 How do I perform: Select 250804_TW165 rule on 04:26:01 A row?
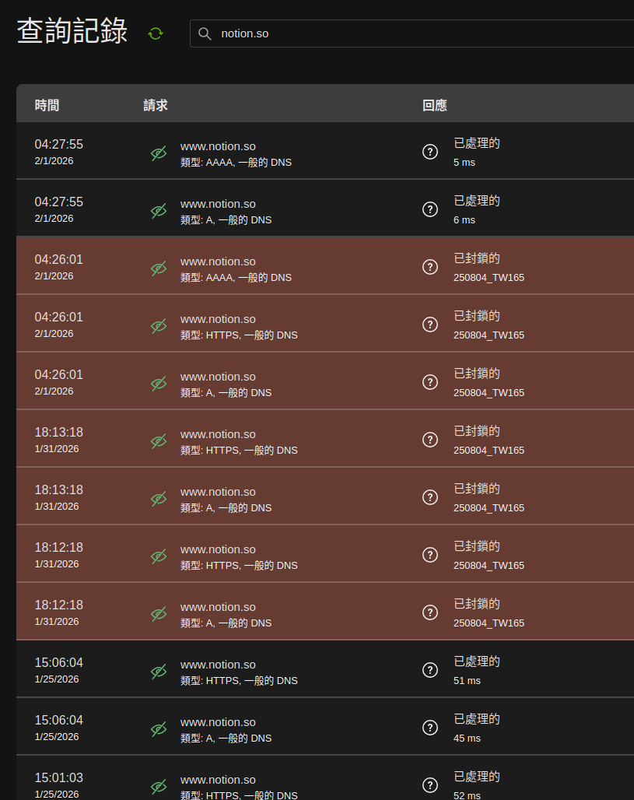click(489, 393)
